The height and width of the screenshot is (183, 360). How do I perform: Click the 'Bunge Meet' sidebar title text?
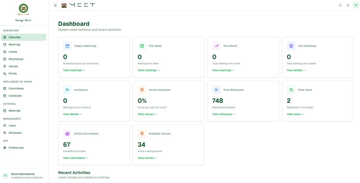pos(23,20)
